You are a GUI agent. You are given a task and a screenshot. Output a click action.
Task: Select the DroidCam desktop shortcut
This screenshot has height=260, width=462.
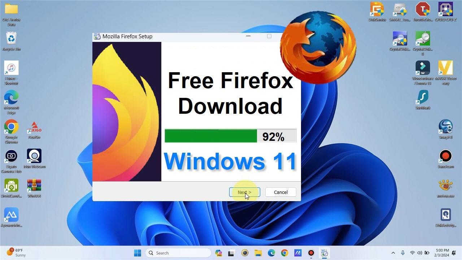(x=11, y=188)
